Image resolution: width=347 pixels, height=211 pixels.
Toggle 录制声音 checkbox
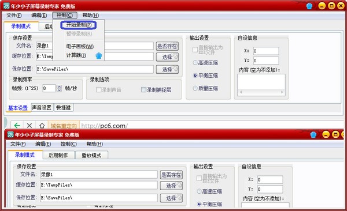pos(99,89)
